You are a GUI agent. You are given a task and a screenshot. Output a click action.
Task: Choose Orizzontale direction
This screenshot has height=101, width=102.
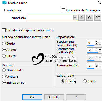[4, 70]
